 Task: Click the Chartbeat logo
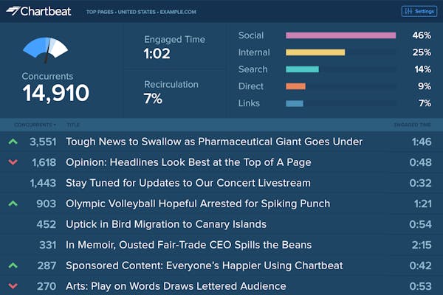40,11
